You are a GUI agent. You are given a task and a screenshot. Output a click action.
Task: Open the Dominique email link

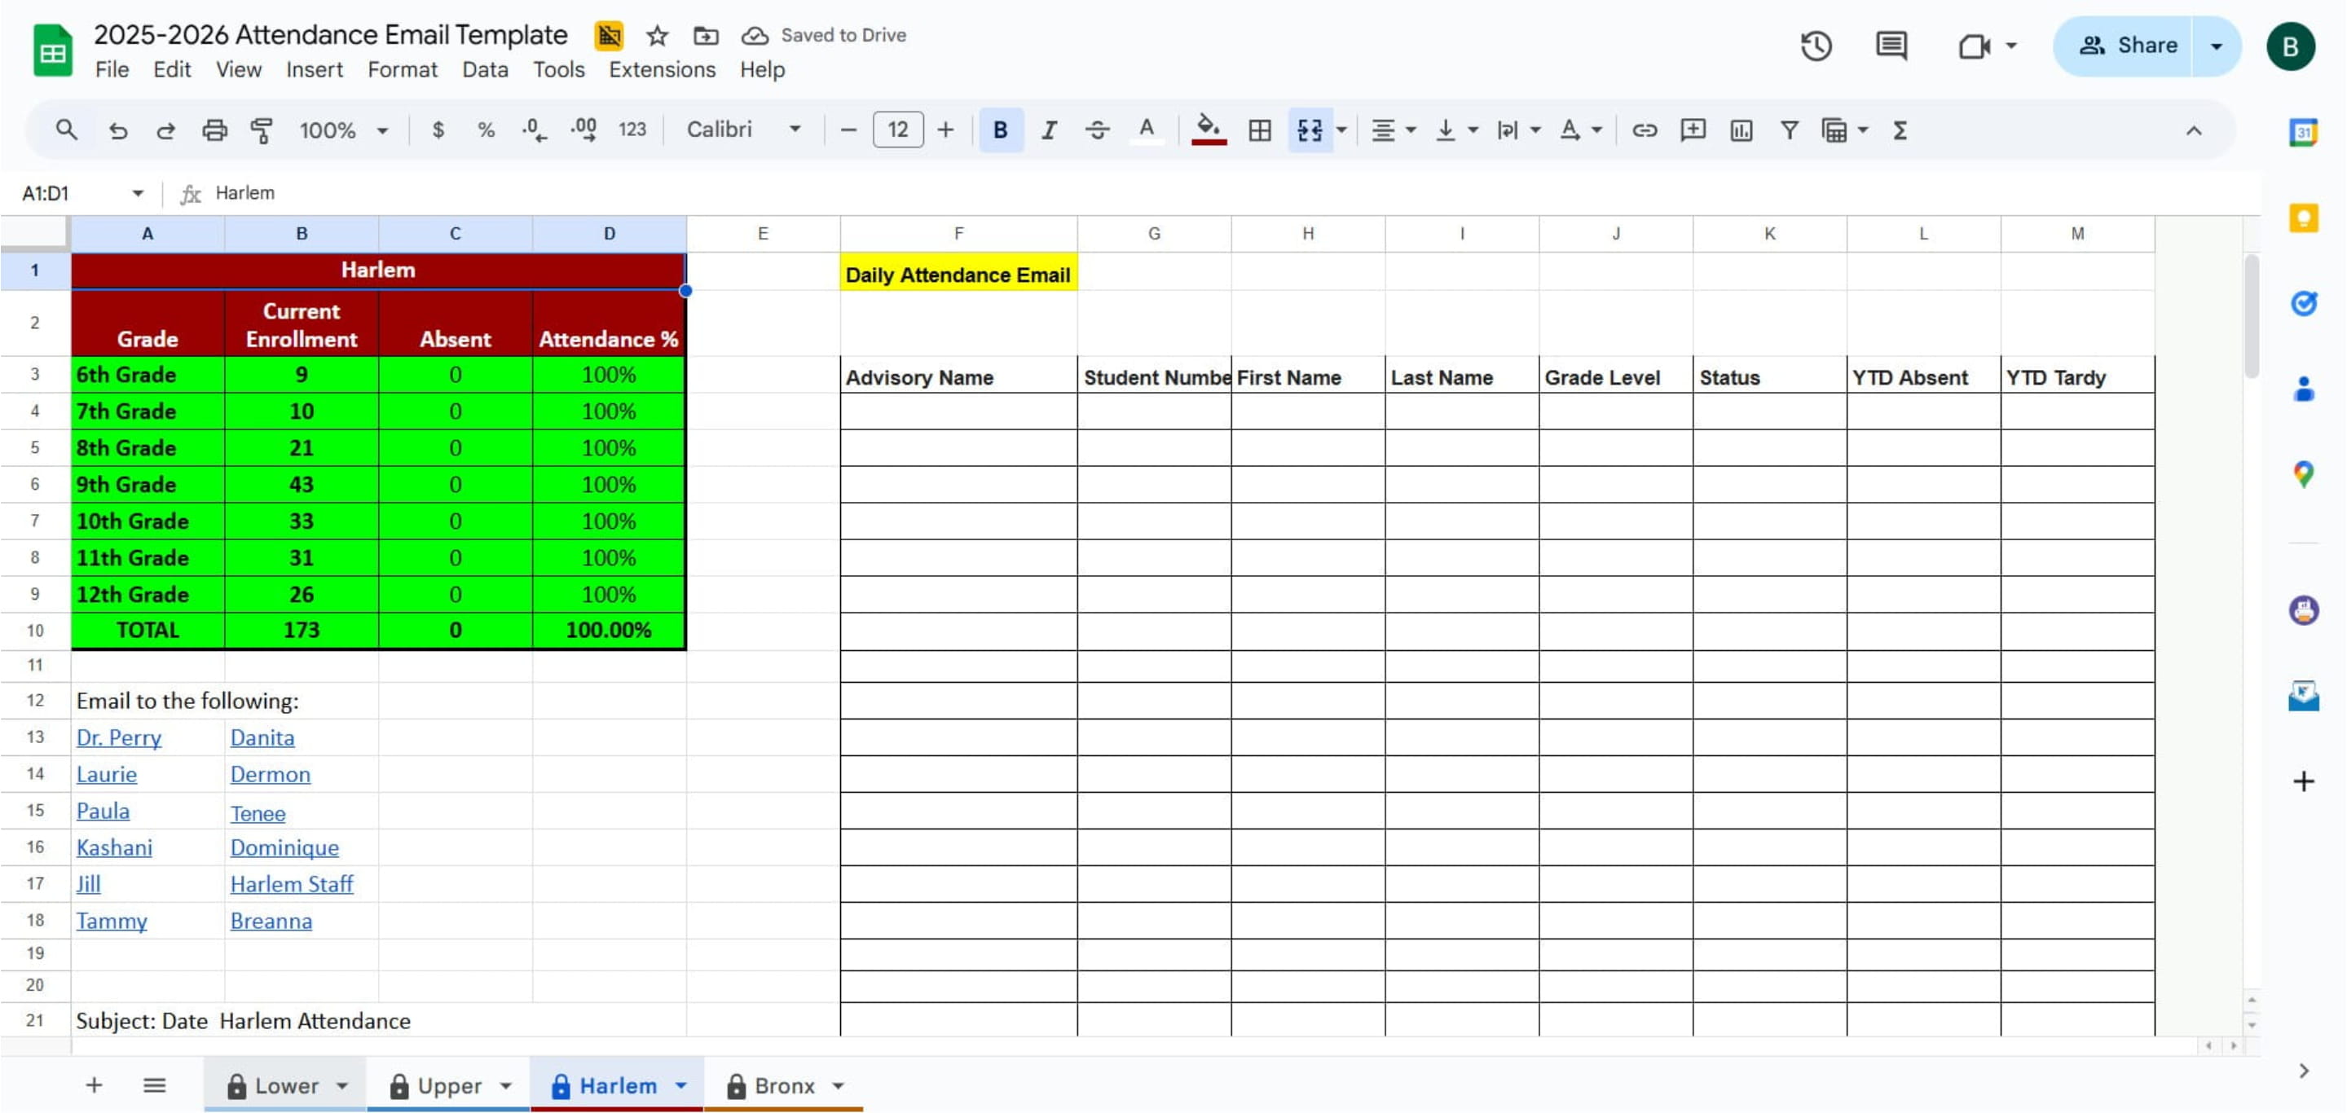coord(284,848)
